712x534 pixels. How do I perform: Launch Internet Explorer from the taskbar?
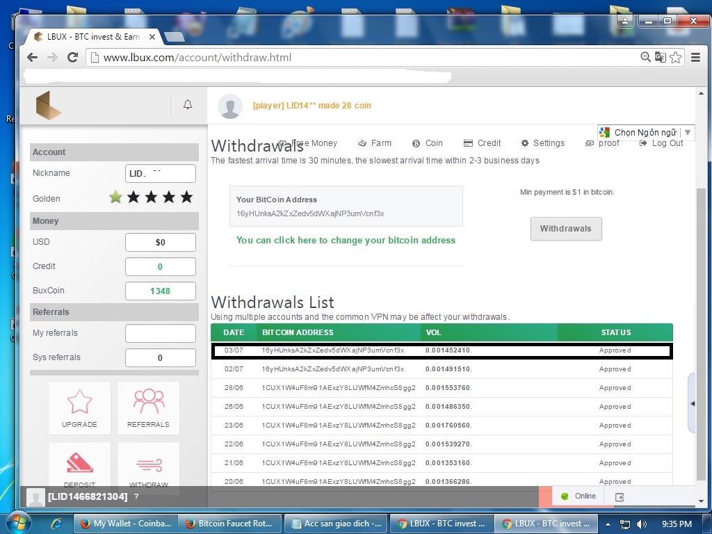coord(56,524)
